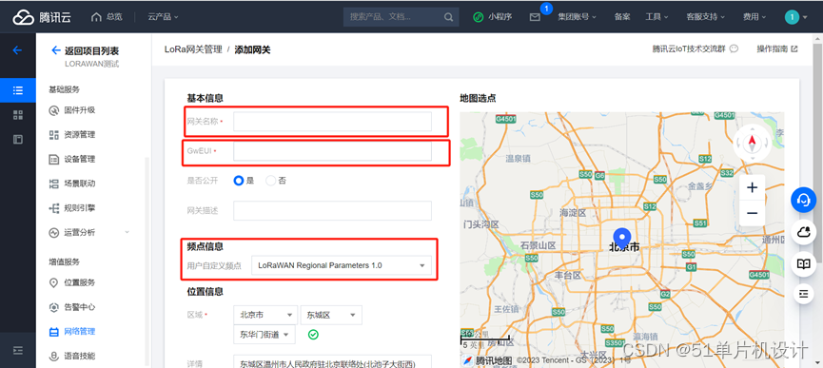The image size is (823, 368).
Task: Expand 运营分析 submenu chevron
Action: pos(127,232)
